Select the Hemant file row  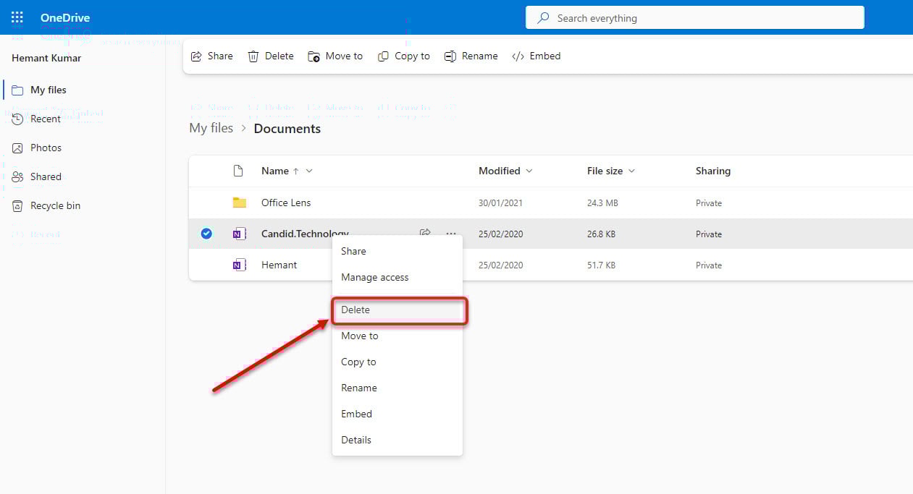pos(279,265)
